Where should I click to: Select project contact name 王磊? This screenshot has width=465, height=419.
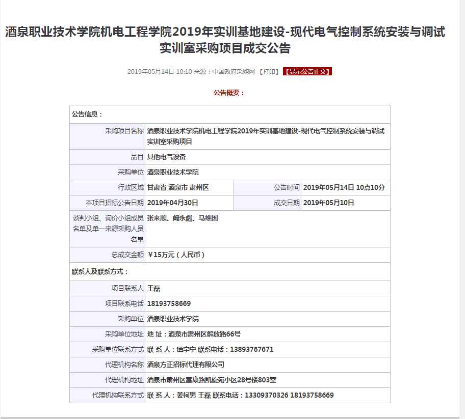tap(153, 289)
